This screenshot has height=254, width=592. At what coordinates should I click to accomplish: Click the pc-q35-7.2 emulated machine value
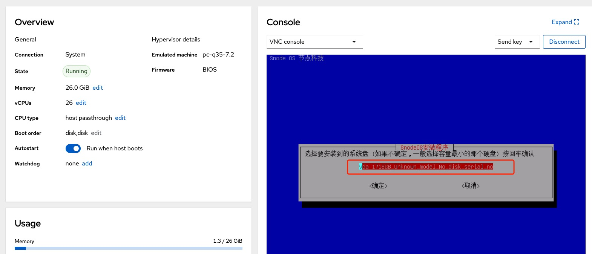[218, 55]
